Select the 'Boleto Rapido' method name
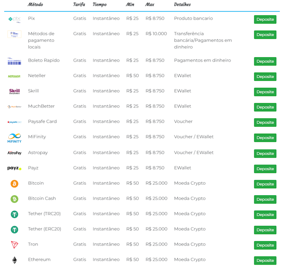Screen dimensions: 284x266 pyautogui.click(x=44, y=60)
